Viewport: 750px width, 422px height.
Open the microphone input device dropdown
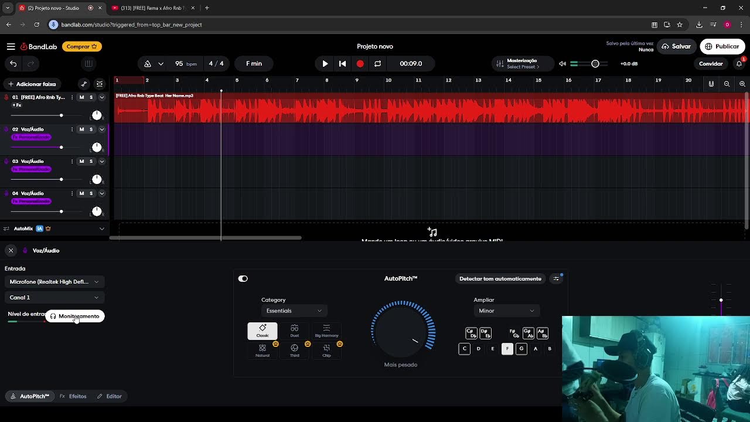pyautogui.click(x=54, y=282)
